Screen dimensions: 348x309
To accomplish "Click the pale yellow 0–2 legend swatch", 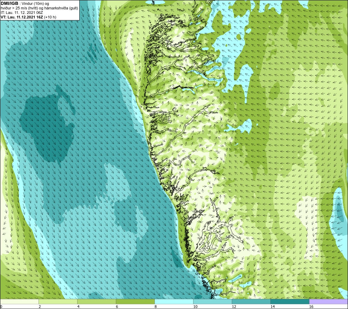I will tap(19, 302).
